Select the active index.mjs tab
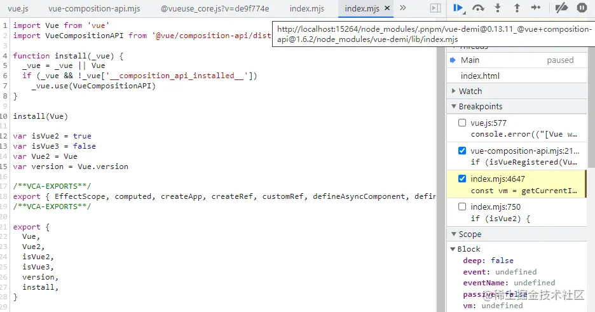Image resolution: width=595 pixels, height=312 pixels. click(362, 8)
